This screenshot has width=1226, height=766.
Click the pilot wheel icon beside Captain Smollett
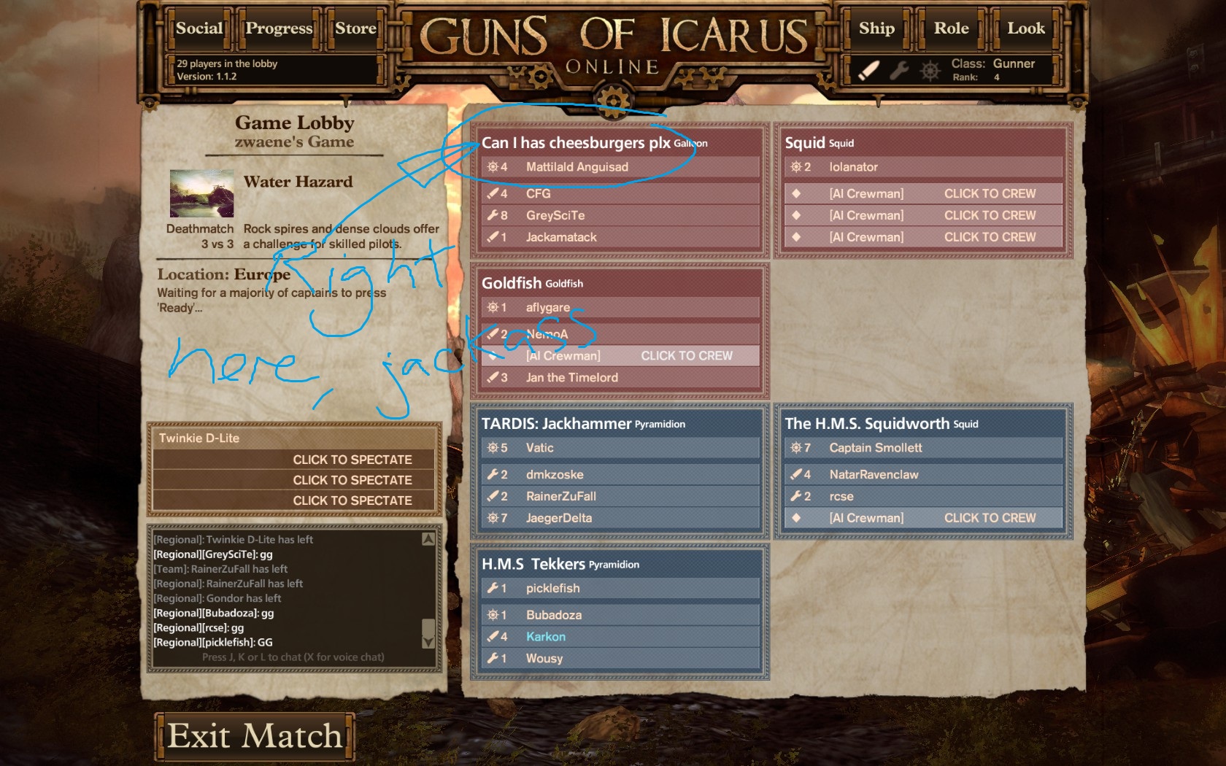795,448
